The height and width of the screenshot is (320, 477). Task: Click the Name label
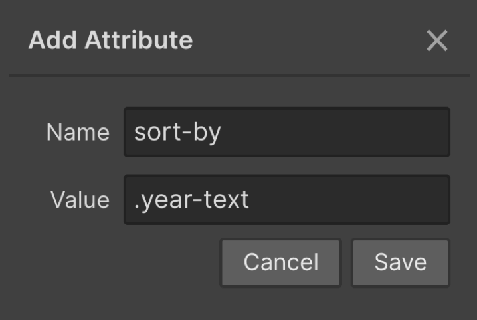tap(78, 133)
